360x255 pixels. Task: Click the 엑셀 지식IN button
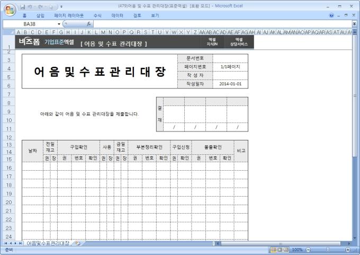click(212, 42)
